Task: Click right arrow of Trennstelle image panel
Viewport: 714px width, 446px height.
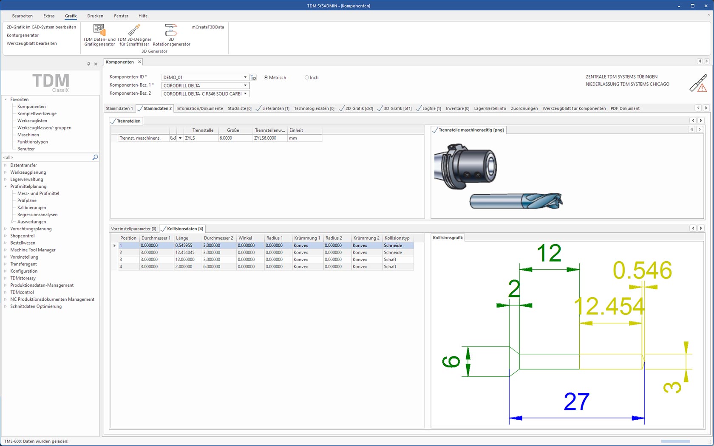Action: (700, 129)
